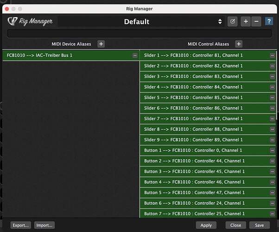Click the MIDI Device Aliases heading
The height and width of the screenshot is (232, 279).
(x=71, y=44)
